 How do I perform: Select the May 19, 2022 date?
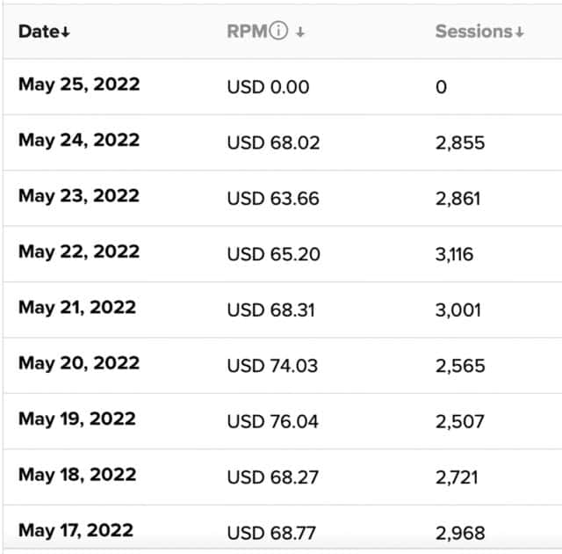click(77, 419)
